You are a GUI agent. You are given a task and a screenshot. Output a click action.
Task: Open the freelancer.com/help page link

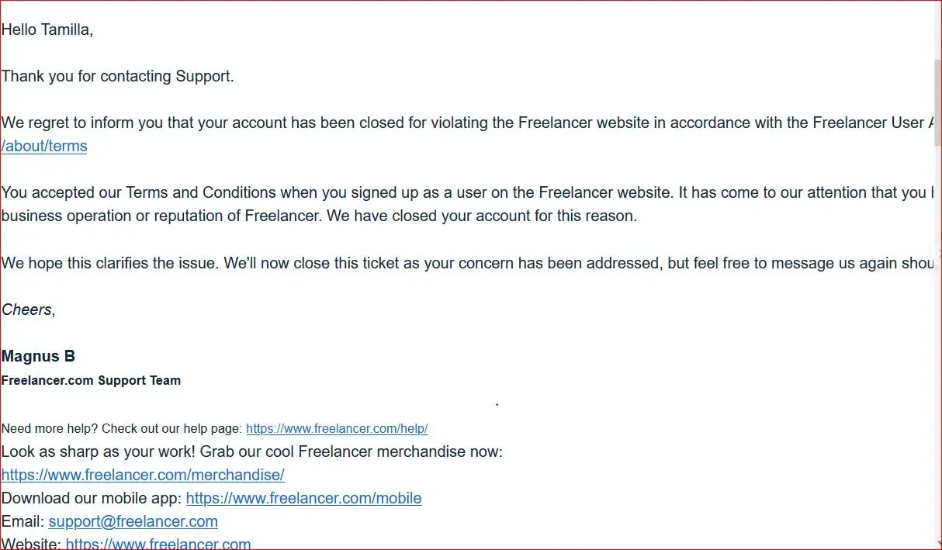coord(337,428)
